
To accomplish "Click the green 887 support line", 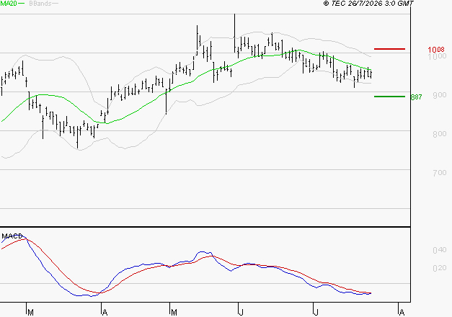I will pyautogui.click(x=389, y=97).
